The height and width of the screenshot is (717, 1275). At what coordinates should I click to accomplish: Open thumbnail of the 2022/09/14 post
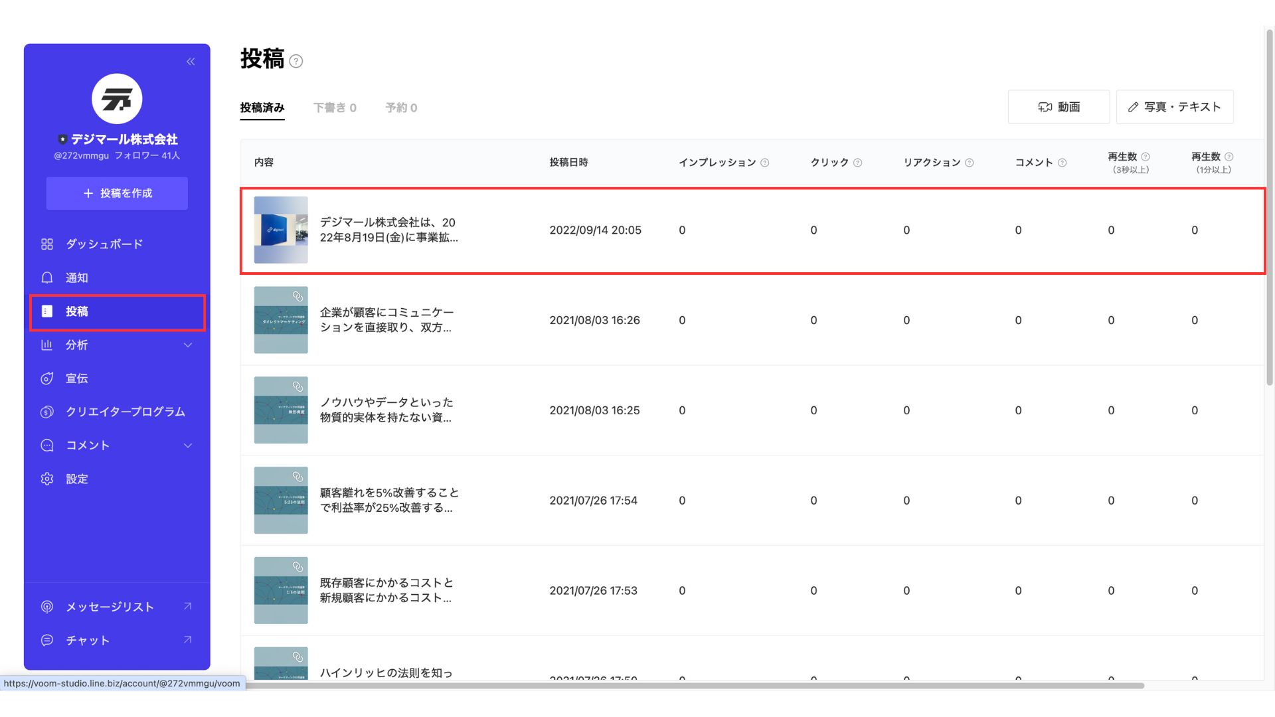(x=281, y=230)
